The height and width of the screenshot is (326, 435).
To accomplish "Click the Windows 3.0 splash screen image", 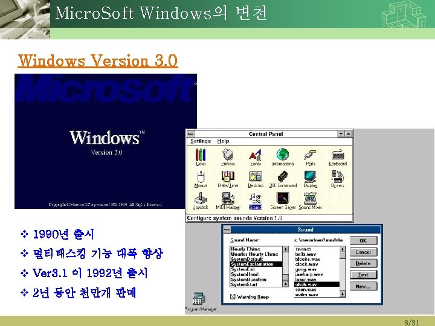I will pos(106,141).
